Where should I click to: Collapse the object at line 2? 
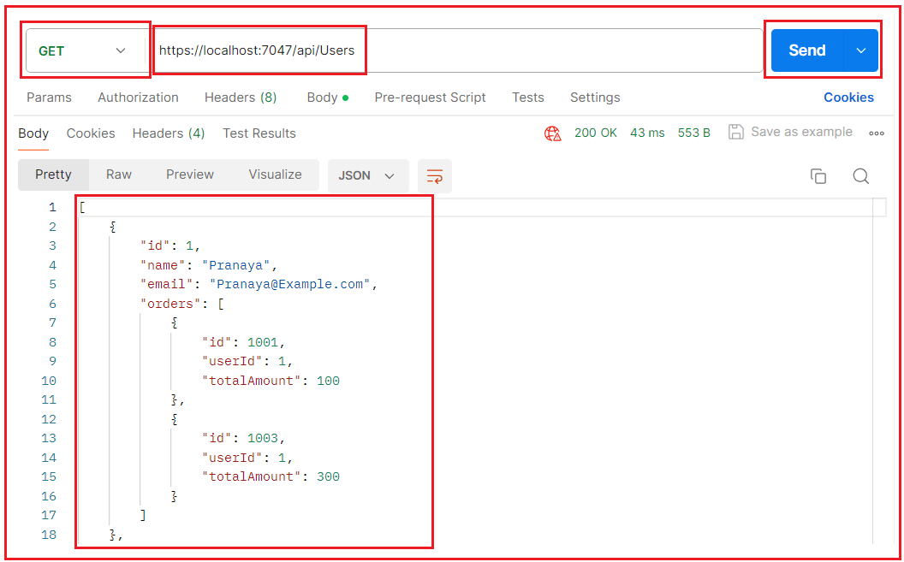(113, 227)
